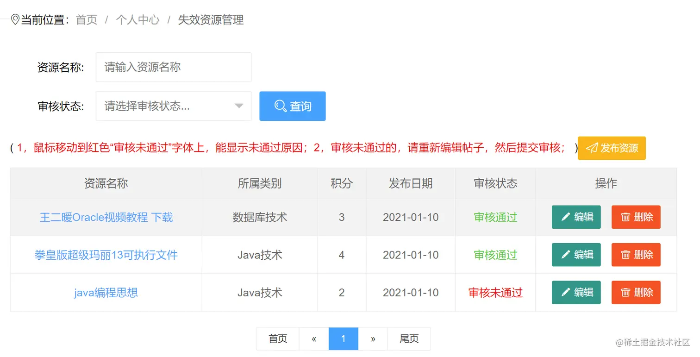Screen dimensions: 700x357
Task: Go to previous page with « button
Action: [x=314, y=339]
